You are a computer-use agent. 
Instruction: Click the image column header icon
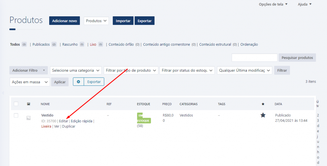pos(28,104)
